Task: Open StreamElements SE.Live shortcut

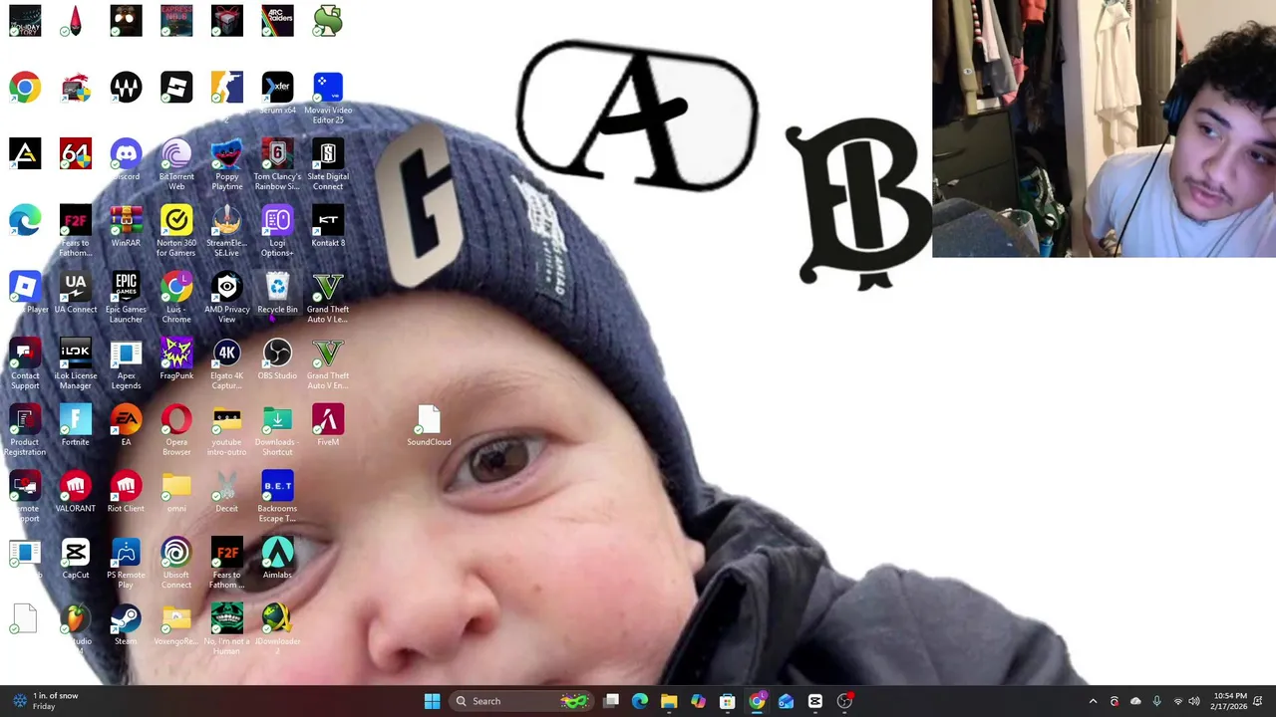Action: pyautogui.click(x=226, y=232)
